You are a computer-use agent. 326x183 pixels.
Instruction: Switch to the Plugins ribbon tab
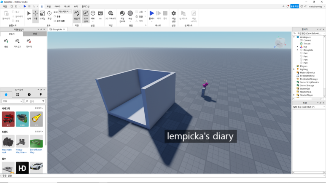point(86,6)
